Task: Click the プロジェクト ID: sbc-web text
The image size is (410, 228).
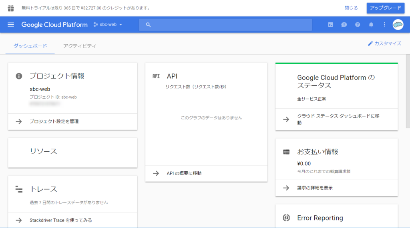Action: (53, 97)
